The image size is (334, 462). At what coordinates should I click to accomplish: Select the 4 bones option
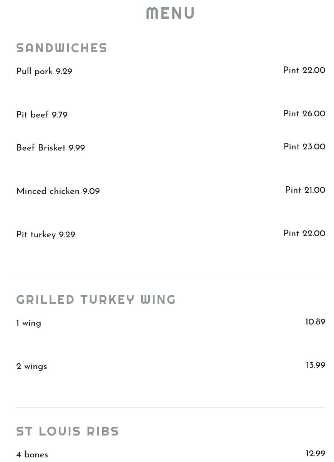32,455
